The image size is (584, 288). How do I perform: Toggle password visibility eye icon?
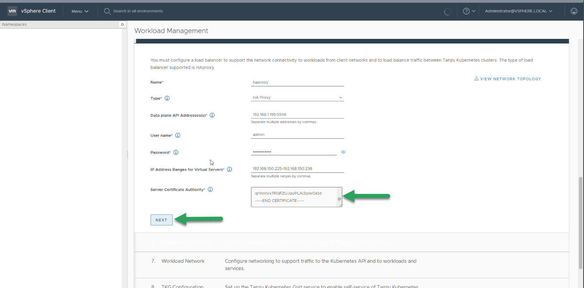pos(343,152)
